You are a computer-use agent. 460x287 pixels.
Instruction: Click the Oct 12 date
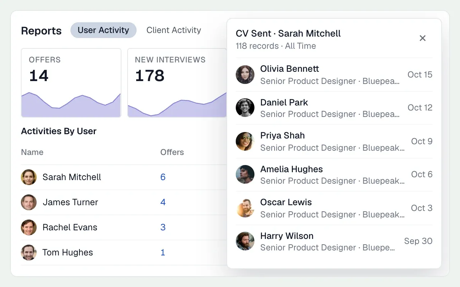pos(420,108)
